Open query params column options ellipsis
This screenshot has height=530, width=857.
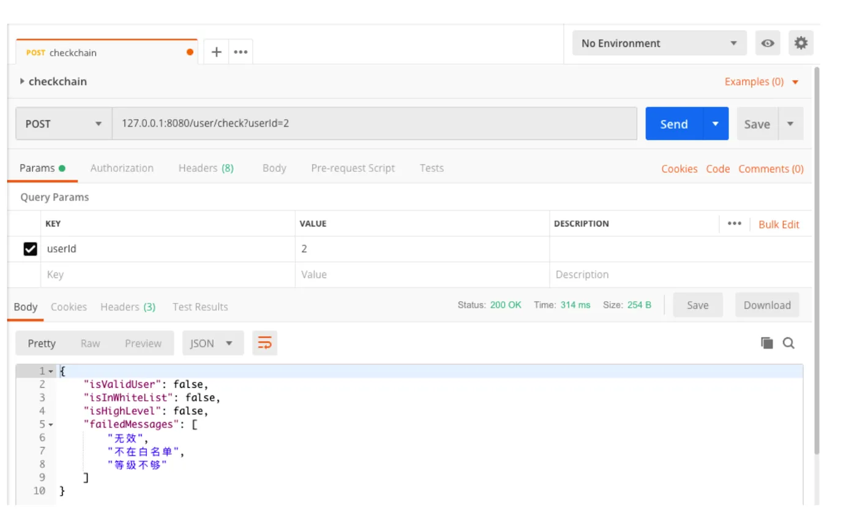click(x=735, y=224)
